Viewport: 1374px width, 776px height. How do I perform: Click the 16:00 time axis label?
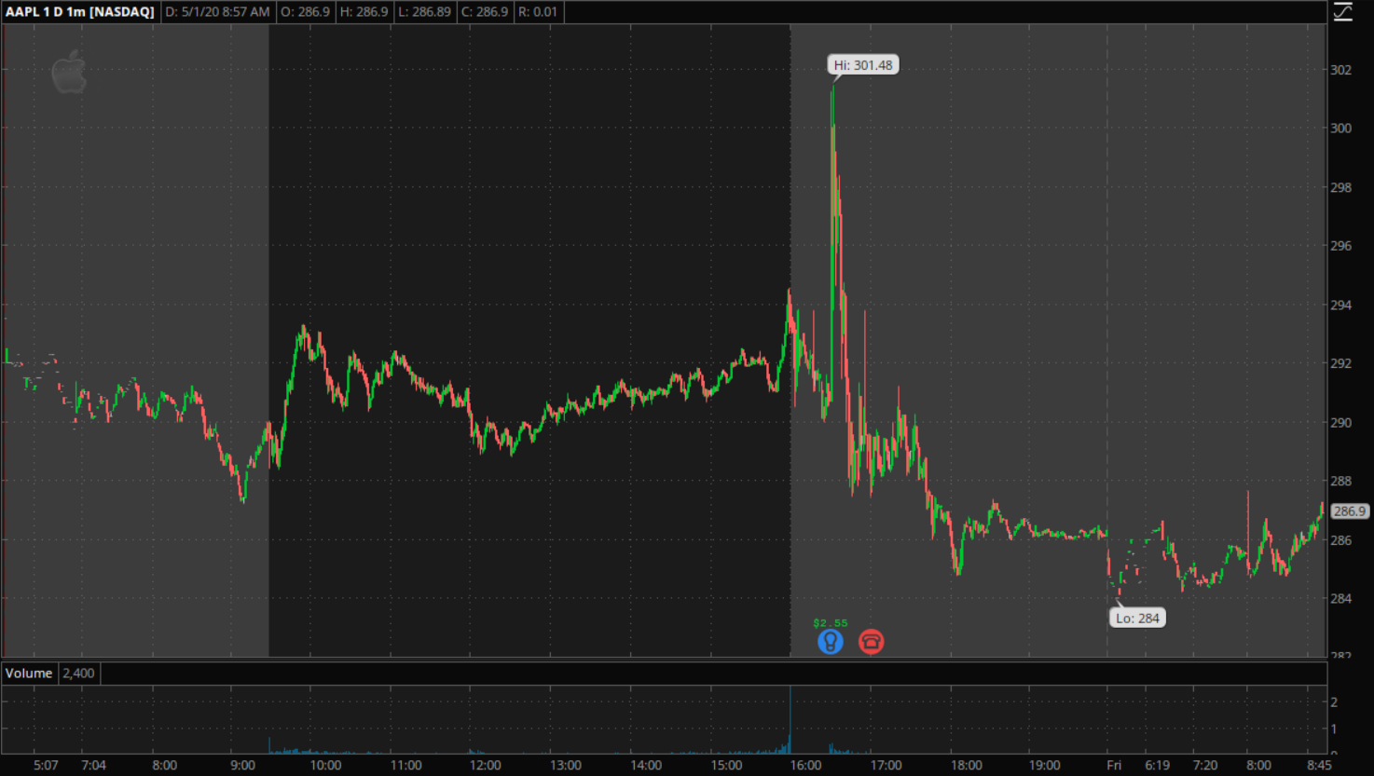[x=806, y=766]
